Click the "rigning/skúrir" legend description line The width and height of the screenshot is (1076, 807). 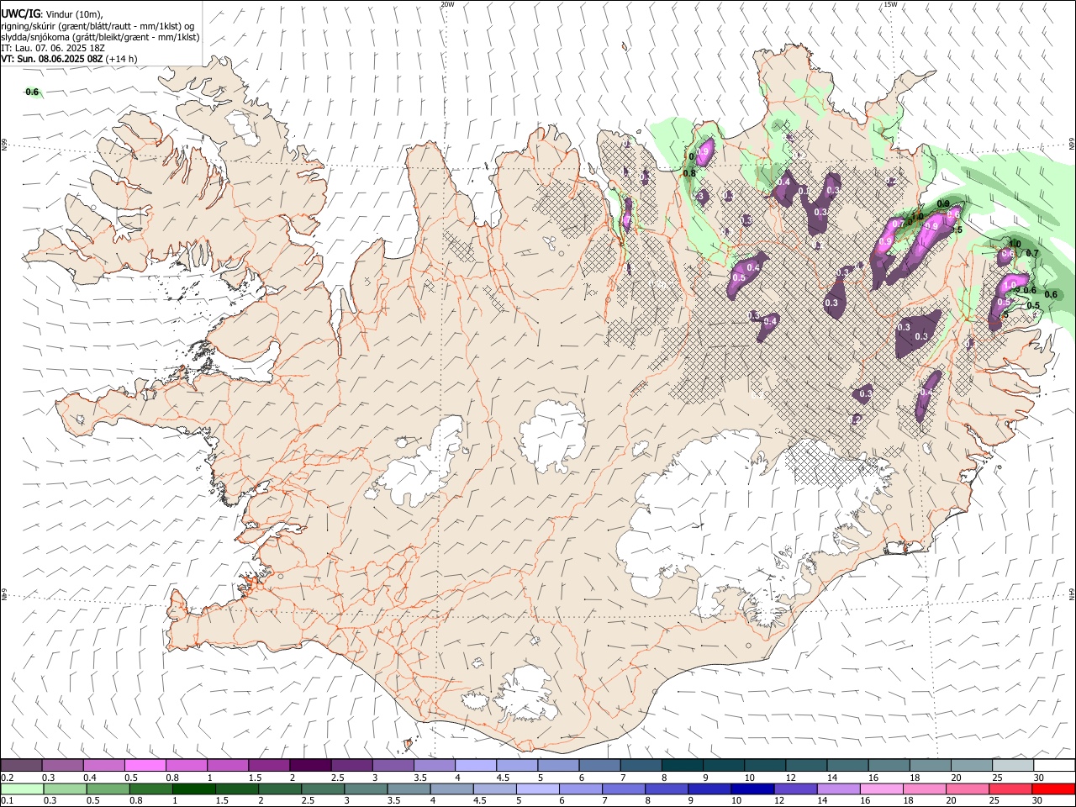(98, 26)
